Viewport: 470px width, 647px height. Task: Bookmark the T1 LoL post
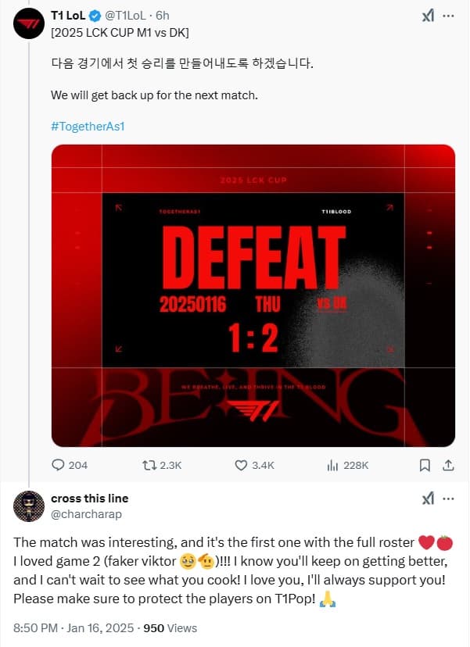425,465
